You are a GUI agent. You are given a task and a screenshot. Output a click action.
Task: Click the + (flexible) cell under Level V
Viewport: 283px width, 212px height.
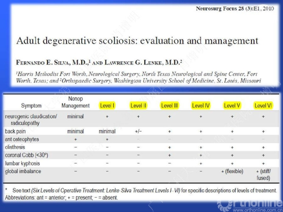232,171
